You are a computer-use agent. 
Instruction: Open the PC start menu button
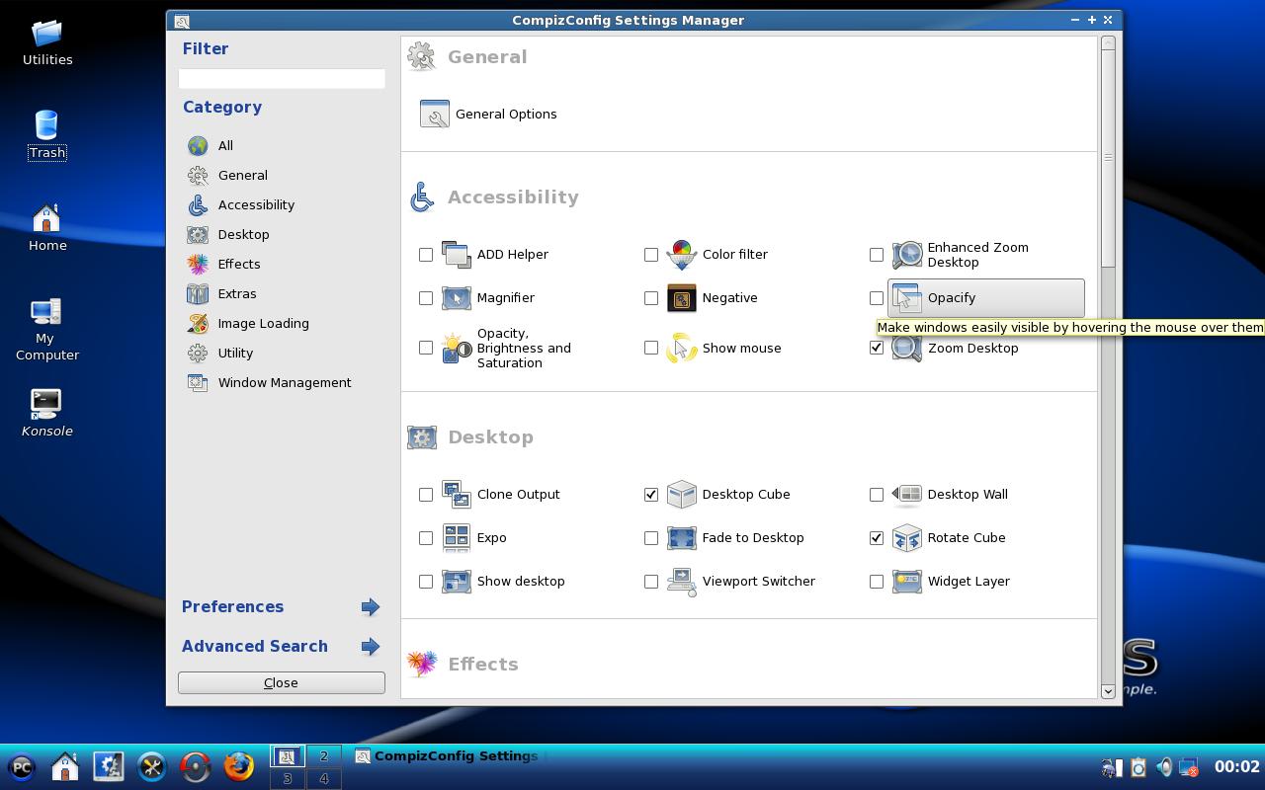(x=22, y=766)
